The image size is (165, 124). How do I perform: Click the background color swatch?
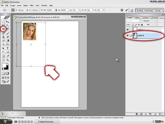point(7,68)
